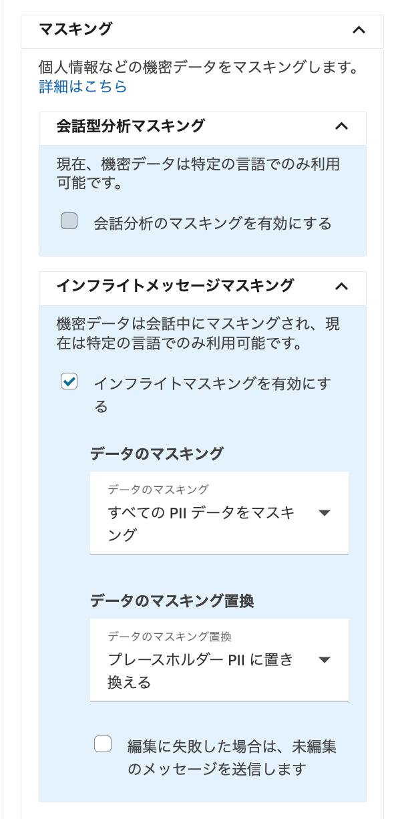The height and width of the screenshot is (819, 398).
Task: Click the disabled checkbox icon for 会話分析のマスキング
Action: click(x=69, y=220)
